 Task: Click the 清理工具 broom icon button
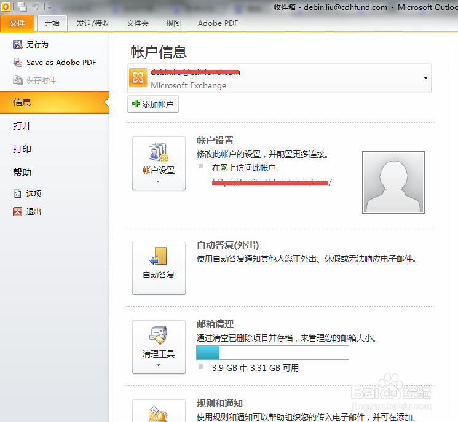point(159,347)
